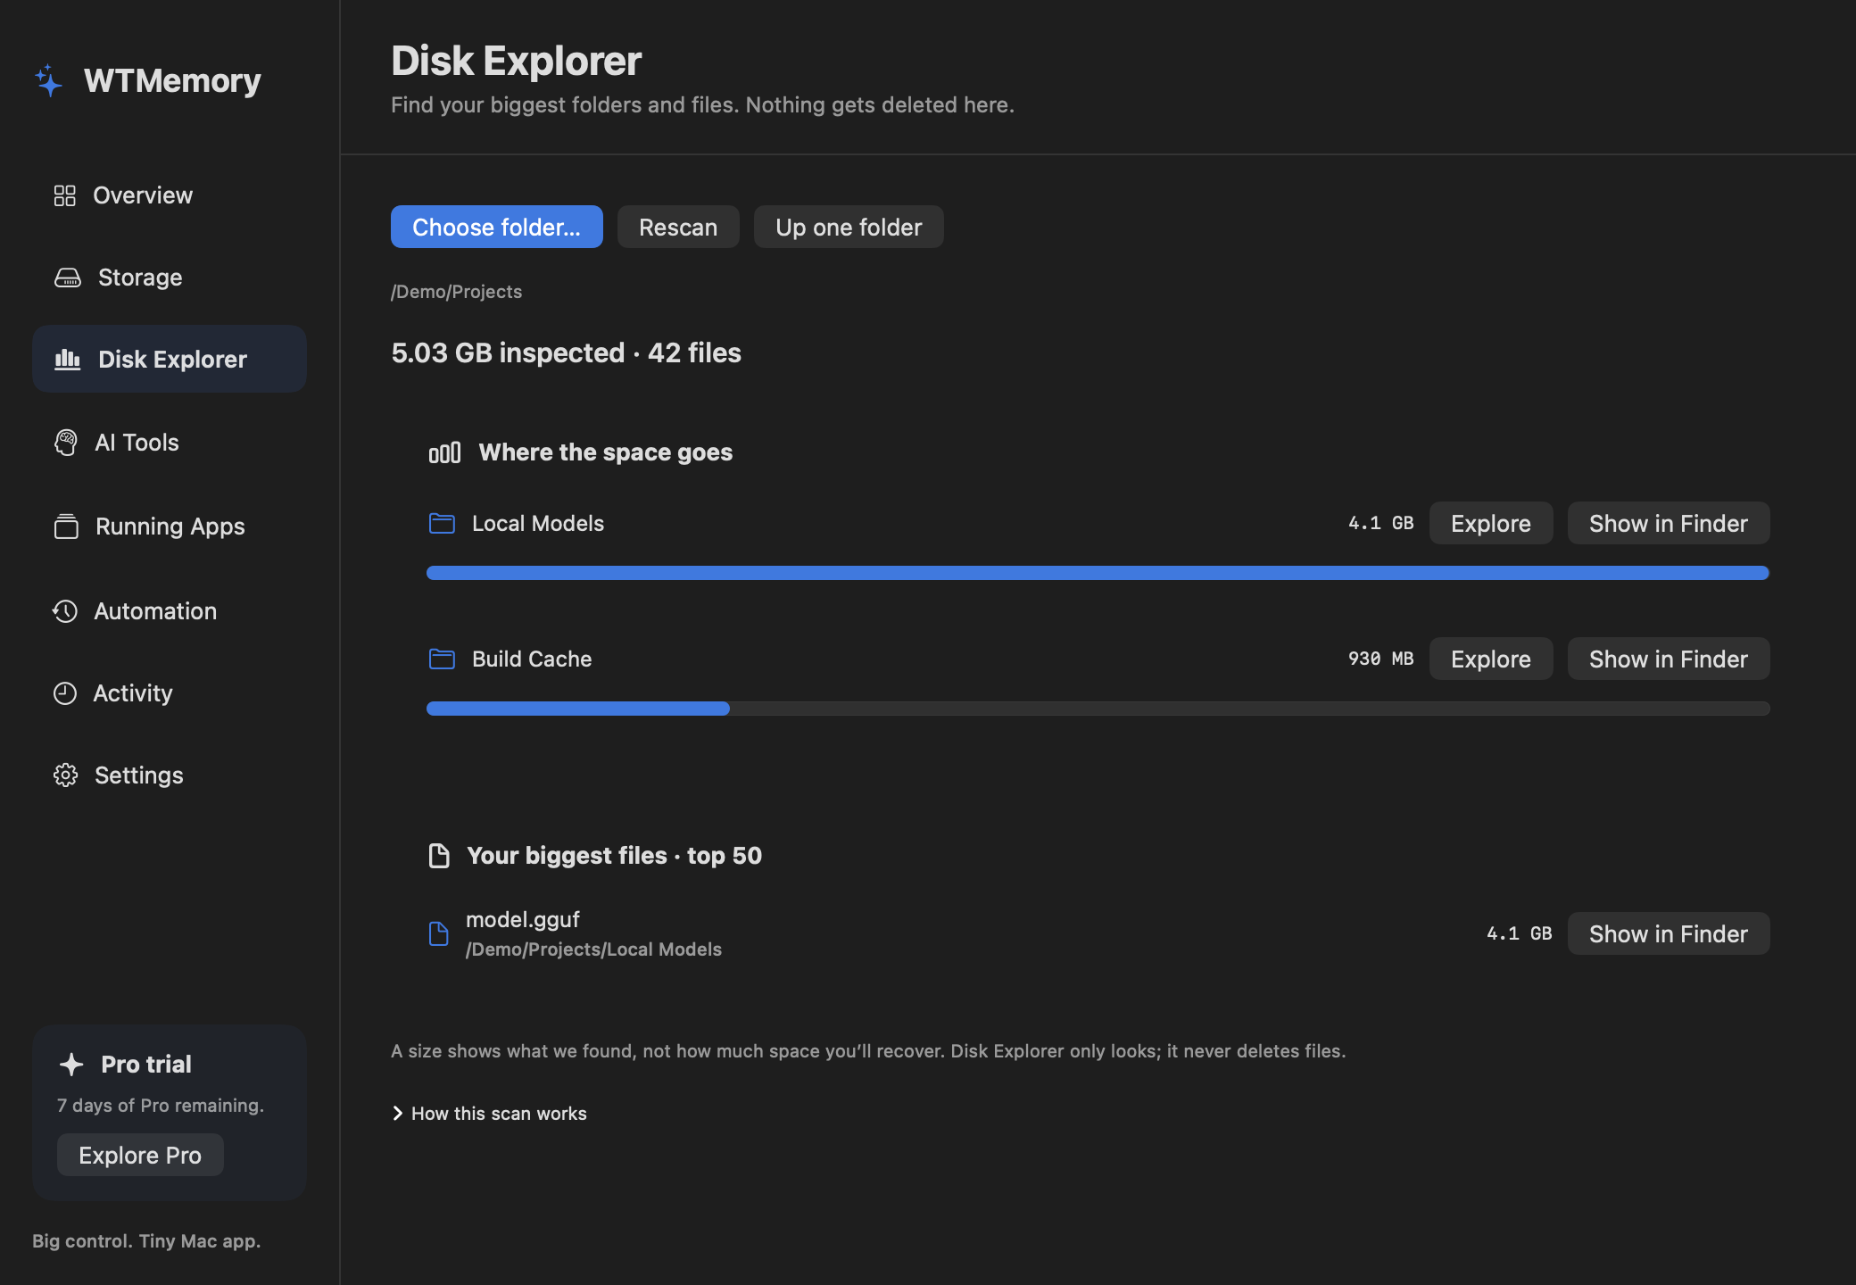Go up one folder
1856x1285 pixels.
point(849,227)
